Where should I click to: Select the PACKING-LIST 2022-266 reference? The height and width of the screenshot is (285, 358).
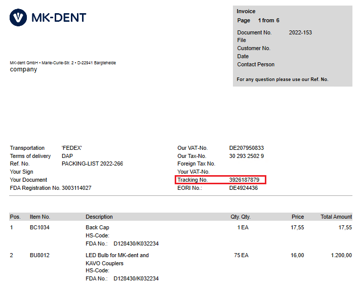pos(92,164)
